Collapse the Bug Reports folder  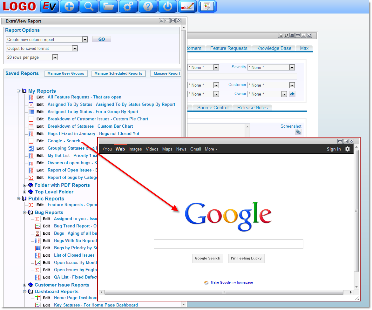[x=25, y=212]
